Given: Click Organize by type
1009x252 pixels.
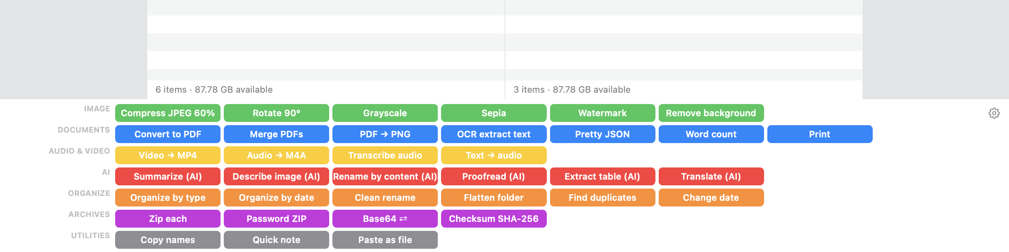Looking at the screenshot, I should coord(168,198).
